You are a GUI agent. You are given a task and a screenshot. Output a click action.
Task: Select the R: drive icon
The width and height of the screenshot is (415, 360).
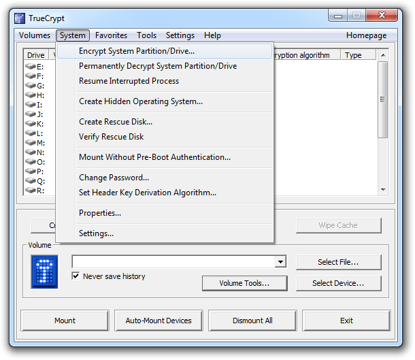[31, 190]
